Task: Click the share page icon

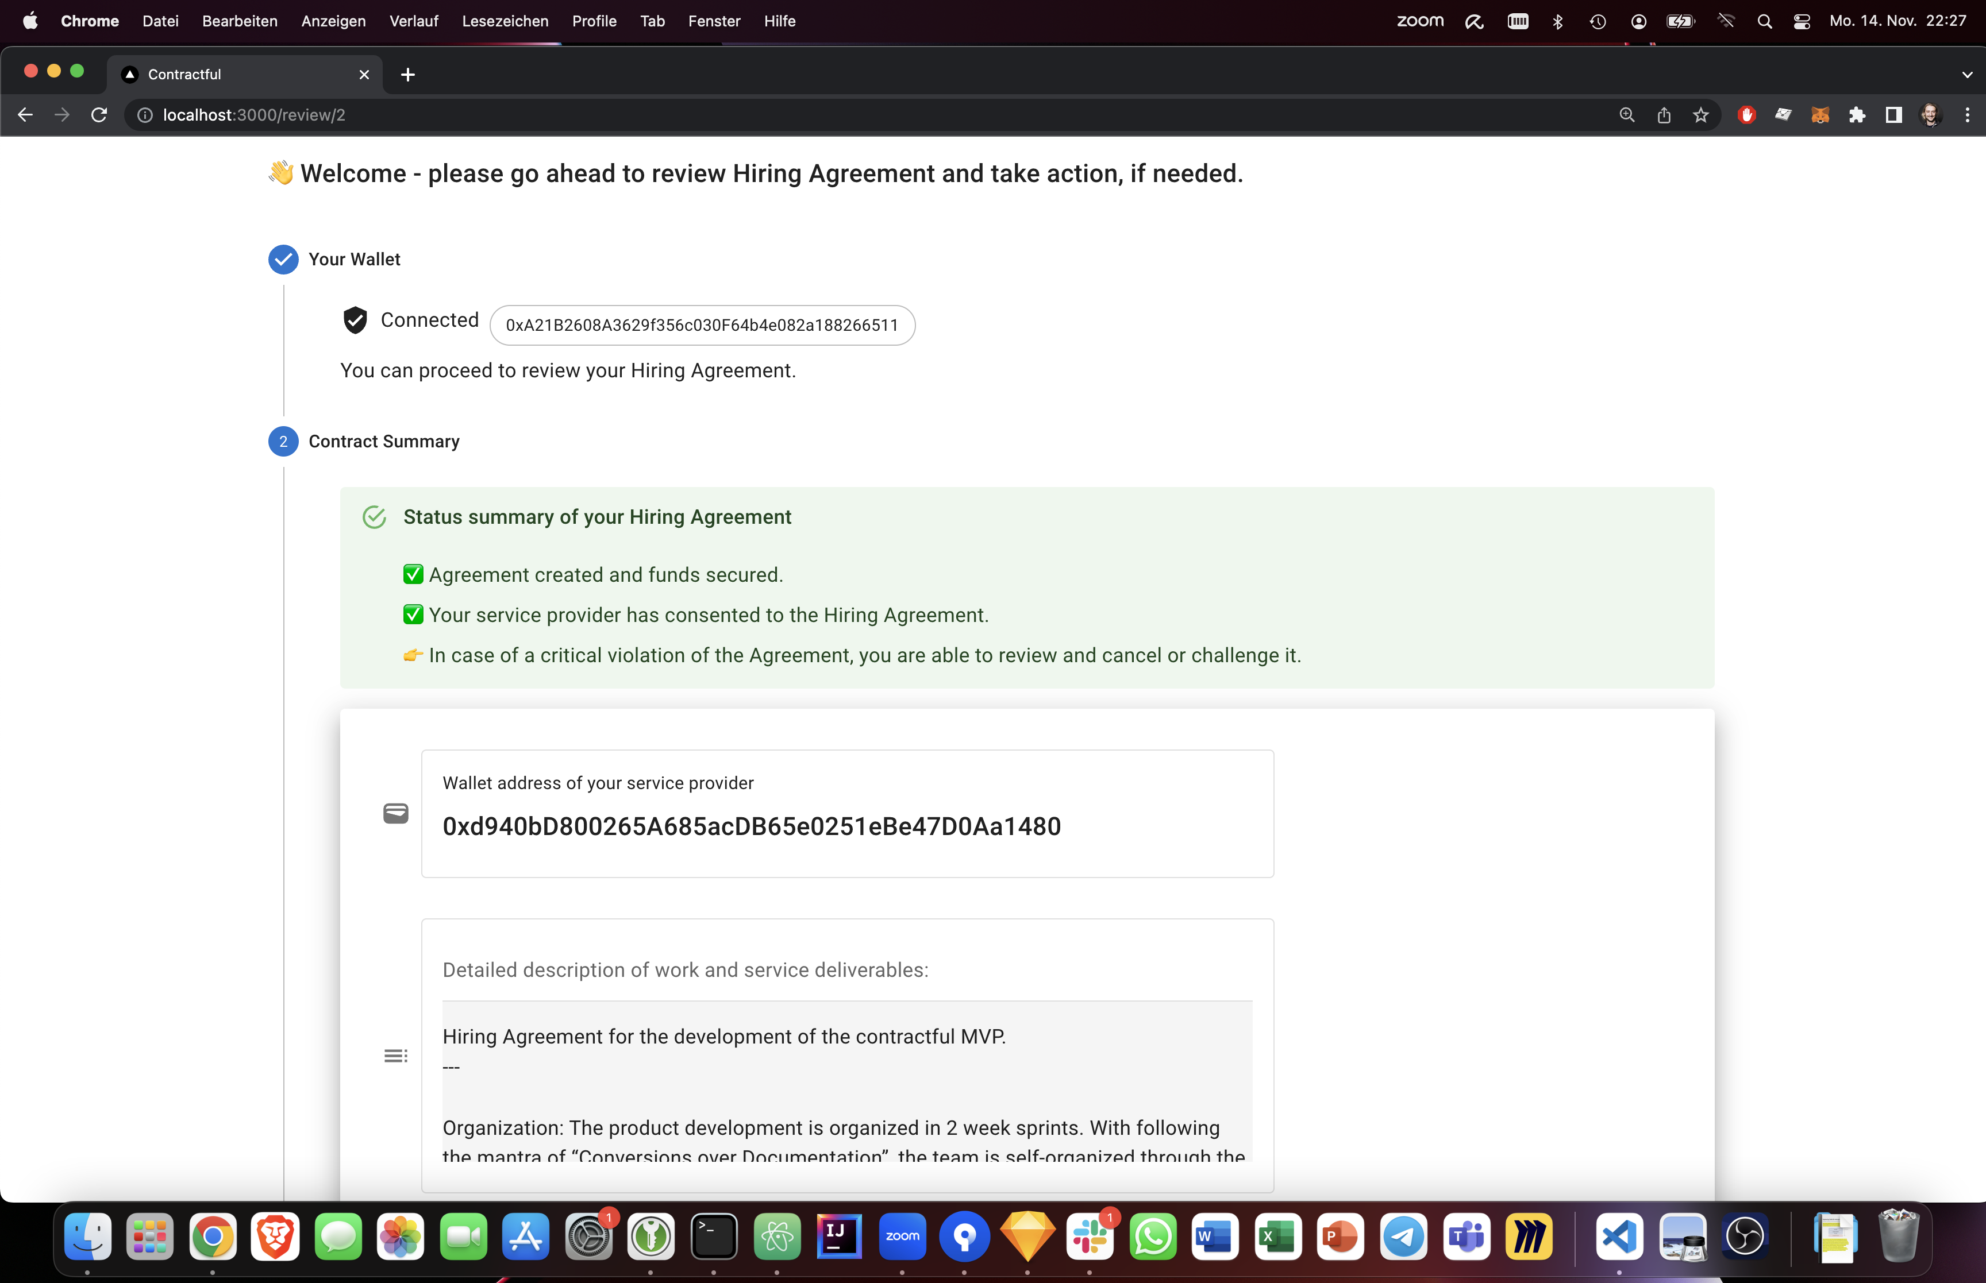Action: tap(1664, 115)
